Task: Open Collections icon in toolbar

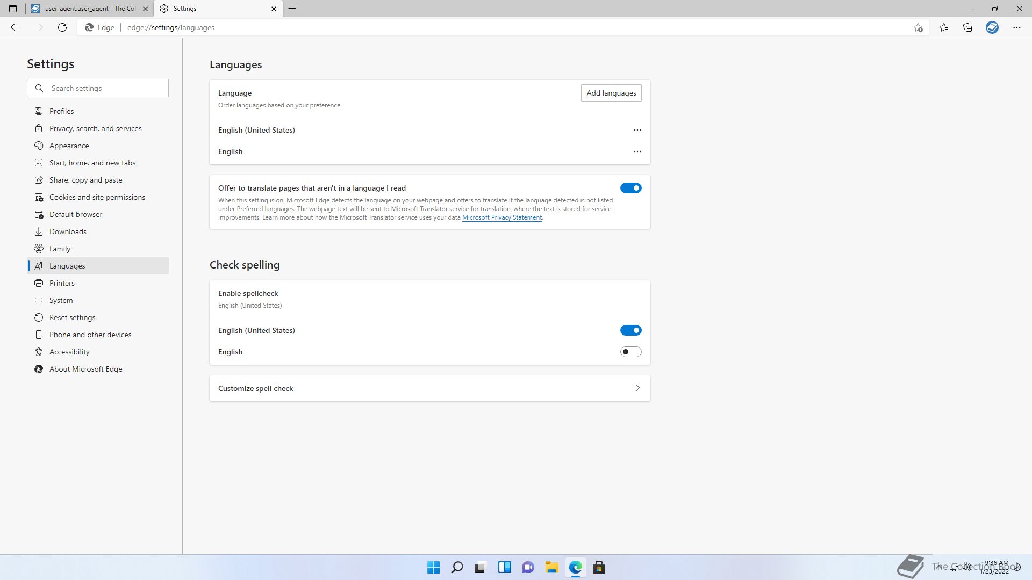Action: (967, 27)
